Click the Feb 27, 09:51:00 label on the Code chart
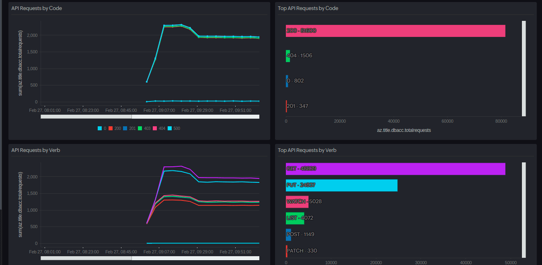Image resolution: width=542 pixels, height=265 pixels. click(236, 110)
